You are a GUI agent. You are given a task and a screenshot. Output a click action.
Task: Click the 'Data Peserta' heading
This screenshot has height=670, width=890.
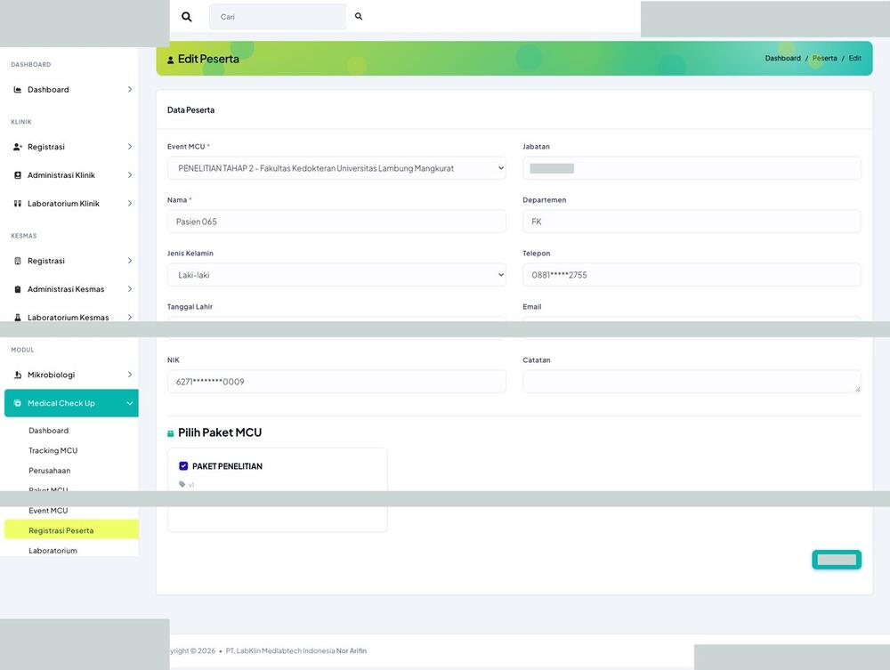click(x=190, y=110)
